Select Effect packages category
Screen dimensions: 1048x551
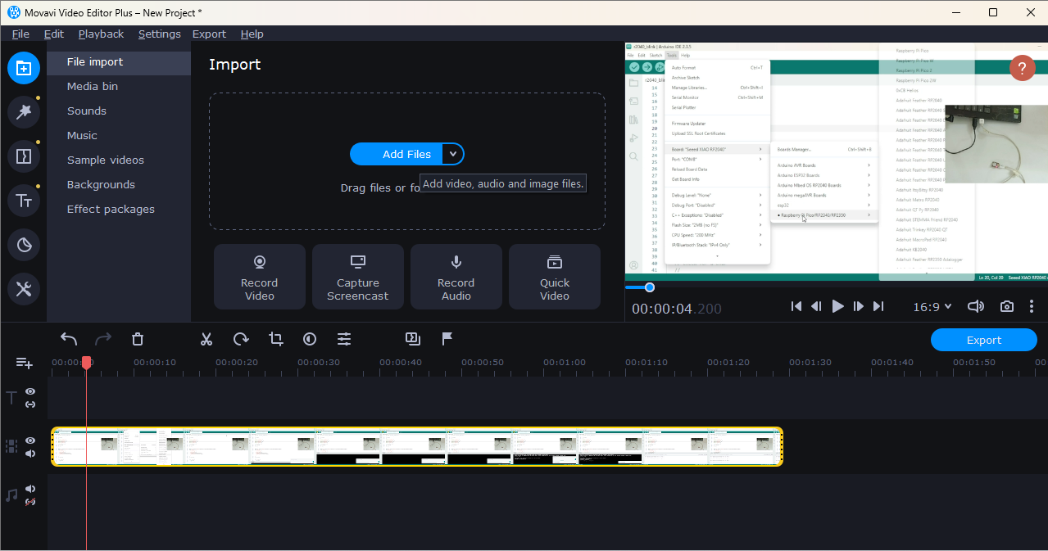(x=119, y=210)
